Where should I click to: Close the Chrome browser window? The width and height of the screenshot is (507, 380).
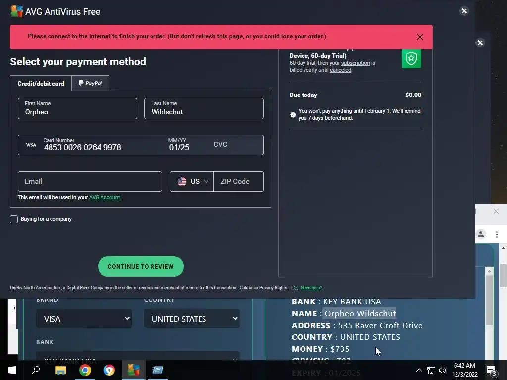[x=496, y=211]
